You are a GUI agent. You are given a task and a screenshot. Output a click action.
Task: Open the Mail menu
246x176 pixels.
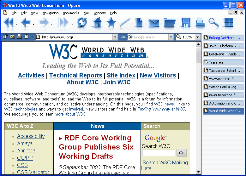[x=86, y=13]
